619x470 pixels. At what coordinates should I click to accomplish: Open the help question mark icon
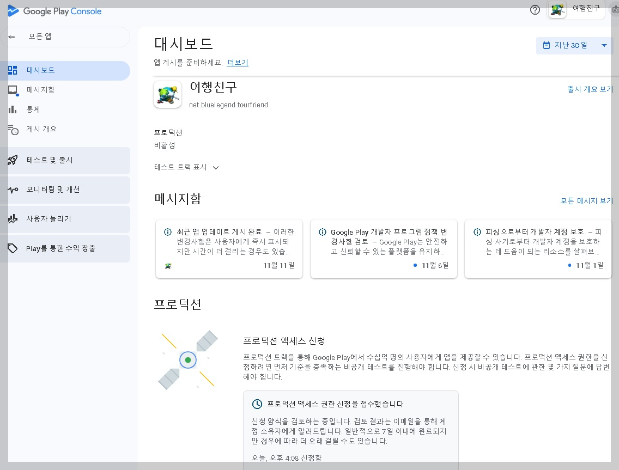pos(535,10)
